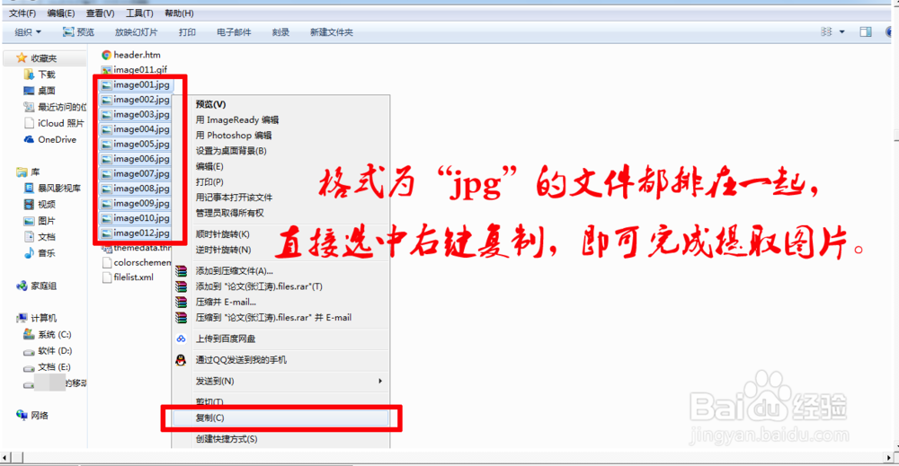Screen dimensions: 899x466
Task: Open iCloud 照片 in sidebar
Action: pos(55,123)
